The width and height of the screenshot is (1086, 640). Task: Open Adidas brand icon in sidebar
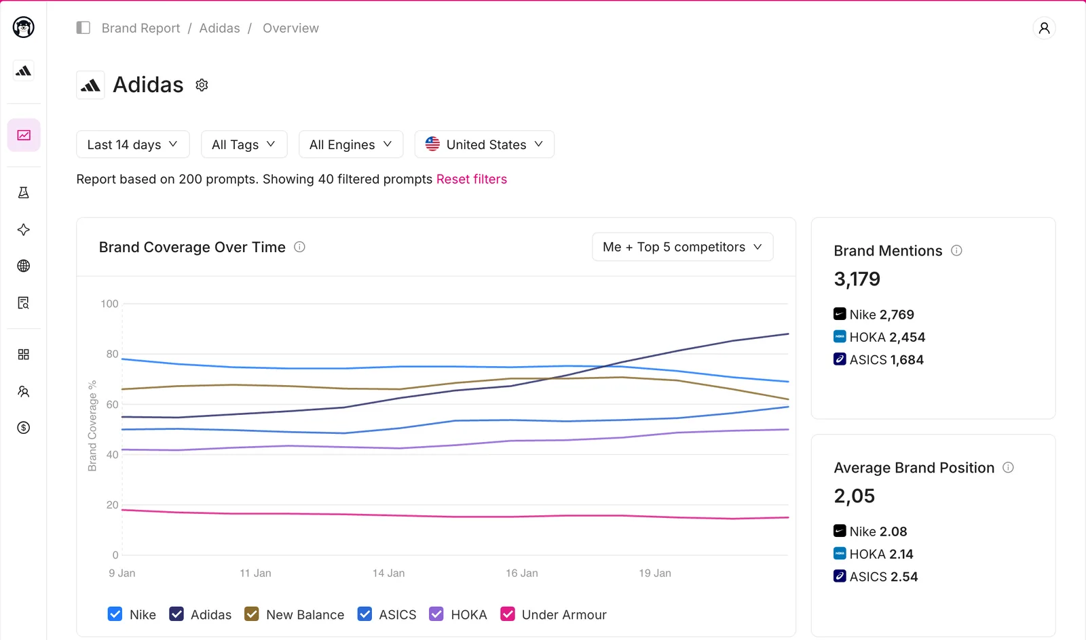(24, 71)
